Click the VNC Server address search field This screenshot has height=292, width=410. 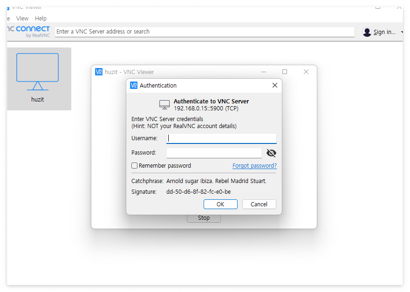(205, 32)
